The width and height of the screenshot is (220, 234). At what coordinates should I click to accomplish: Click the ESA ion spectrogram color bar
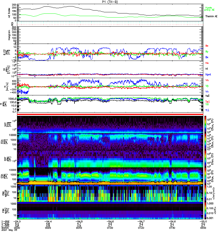click(205, 142)
